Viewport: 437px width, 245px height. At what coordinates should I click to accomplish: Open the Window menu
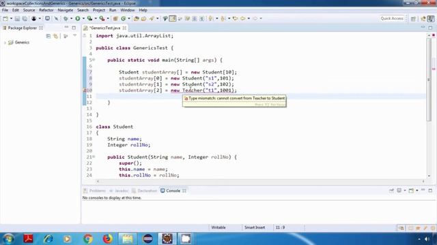click(128, 10)
